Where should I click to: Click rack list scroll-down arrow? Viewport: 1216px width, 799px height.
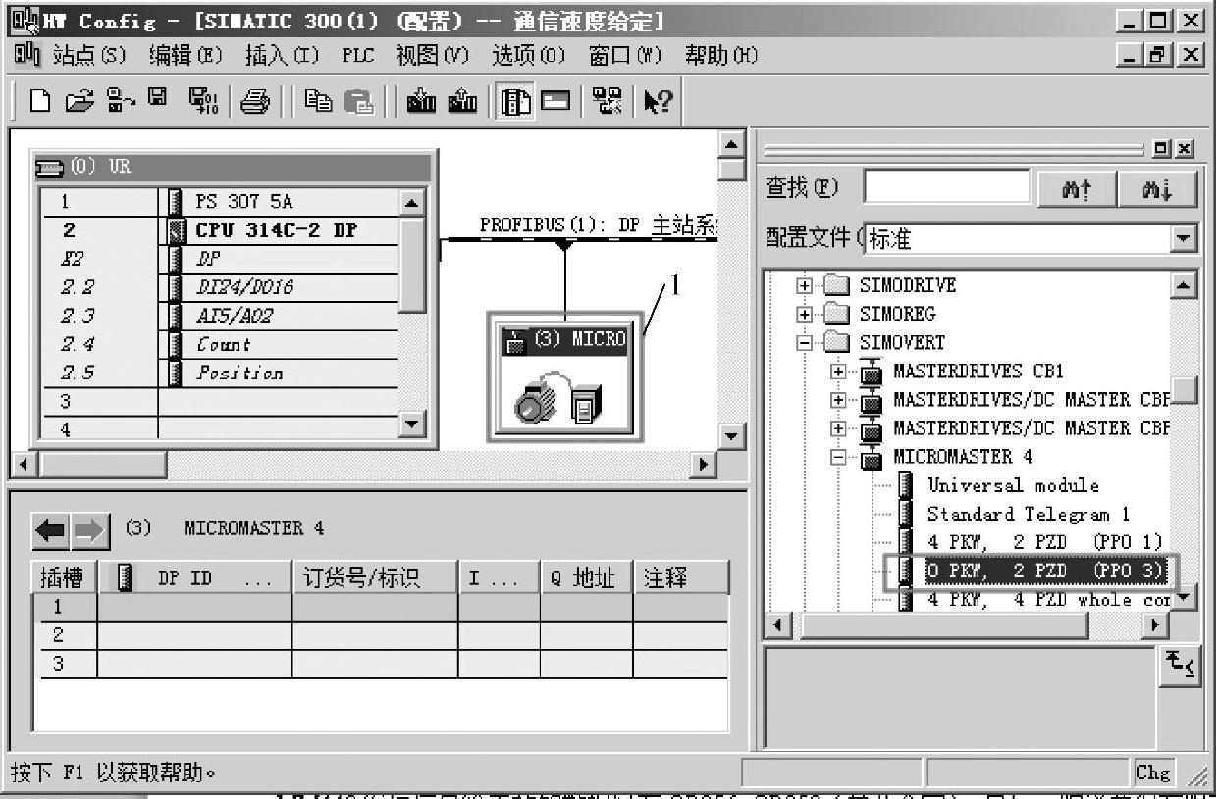coord(413,424)
